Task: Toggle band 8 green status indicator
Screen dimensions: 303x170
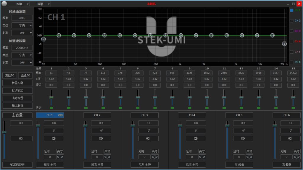Action: click(x=172, y=108)
